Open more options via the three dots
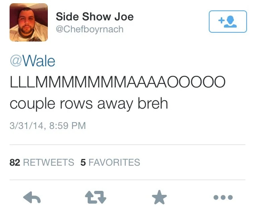This screenshot has height=214, width=255. coord(223,197)
